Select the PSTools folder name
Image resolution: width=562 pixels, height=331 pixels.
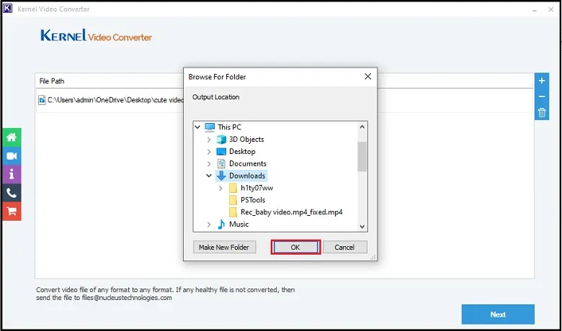click(253, 200)
